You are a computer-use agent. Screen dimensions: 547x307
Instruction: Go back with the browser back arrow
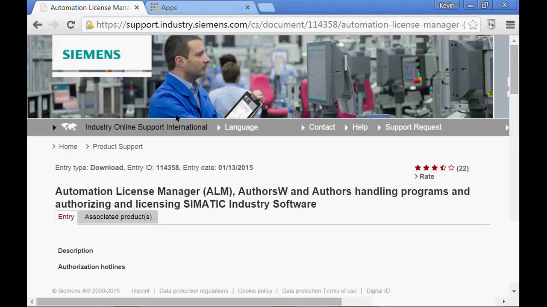coord(38,25)
